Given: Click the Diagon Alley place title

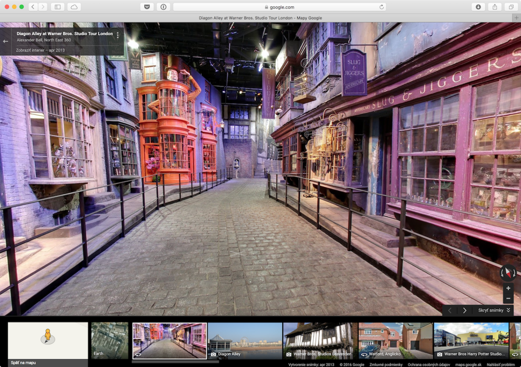Looking at the screenshot, I should [65, 34].
